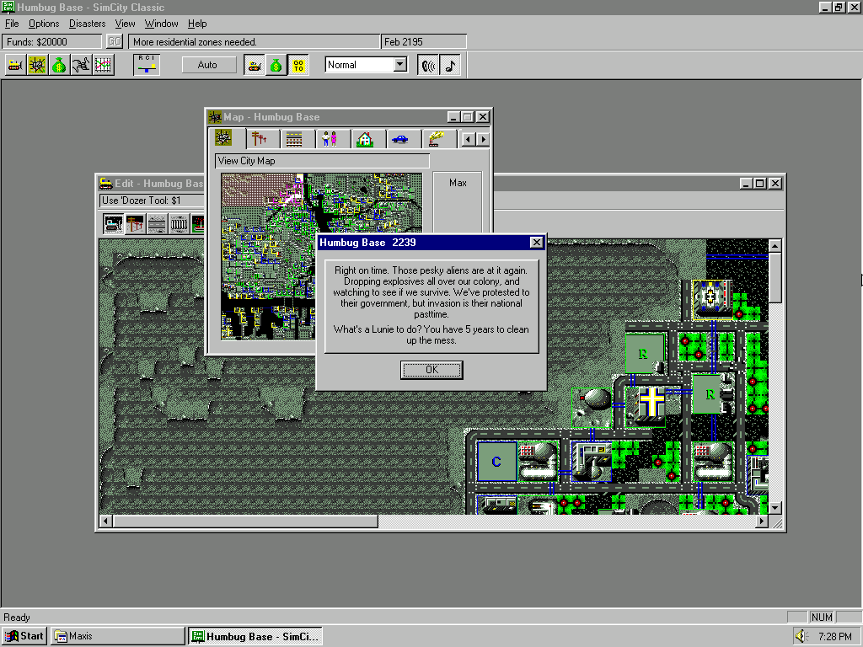The image size is (863, 647).
Task: Show the Population view in the Map window
Action: (330, 138)
